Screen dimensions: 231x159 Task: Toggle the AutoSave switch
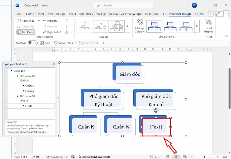point(32,43)
